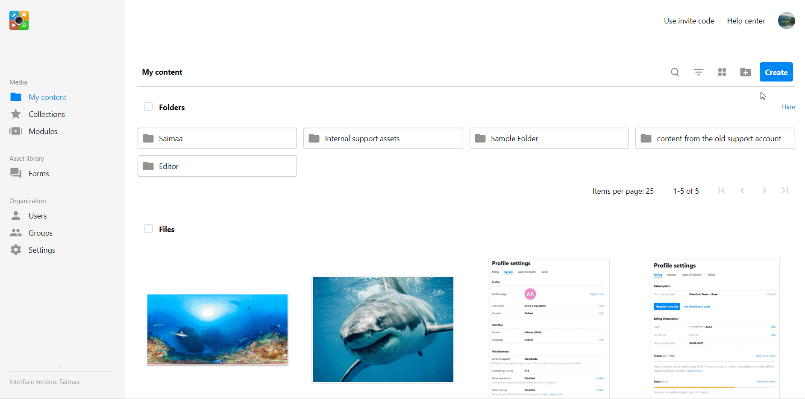Open the user profile avatar

786,20
